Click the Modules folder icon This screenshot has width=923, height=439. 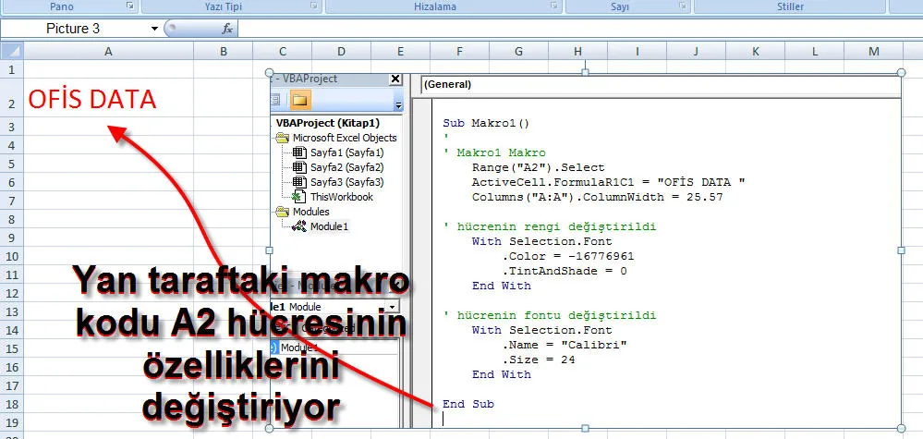[x=282, y=212]
